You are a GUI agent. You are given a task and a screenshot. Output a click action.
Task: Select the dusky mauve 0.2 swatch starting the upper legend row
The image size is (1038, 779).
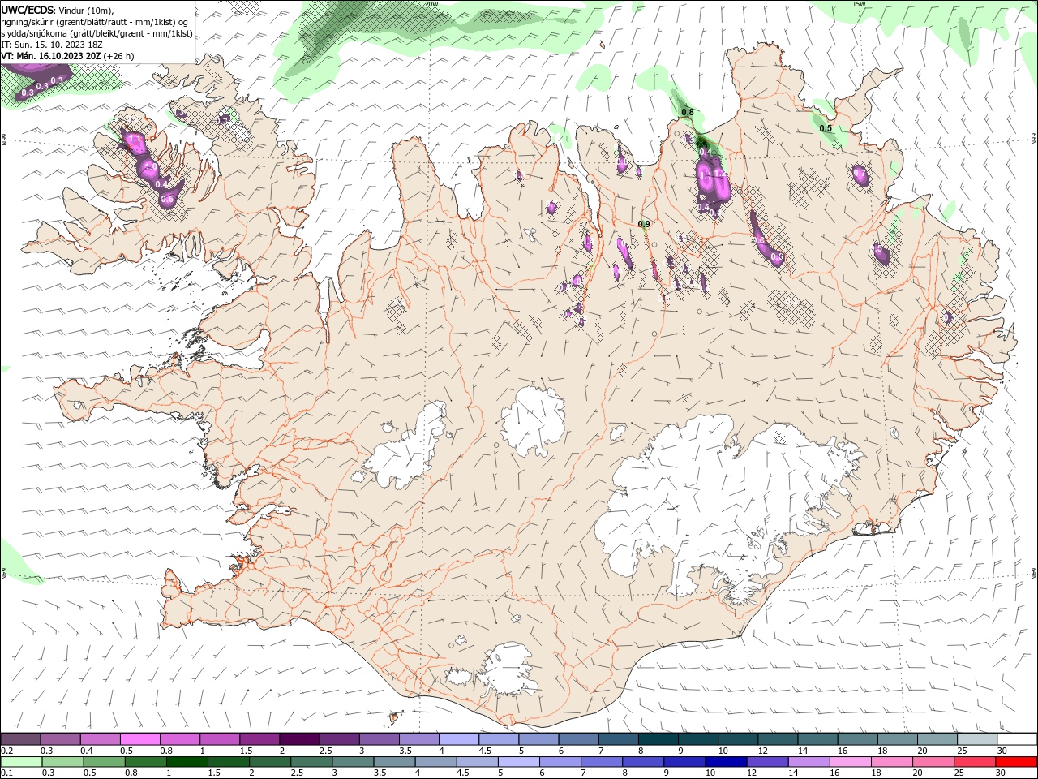click(x=20, y=739)
